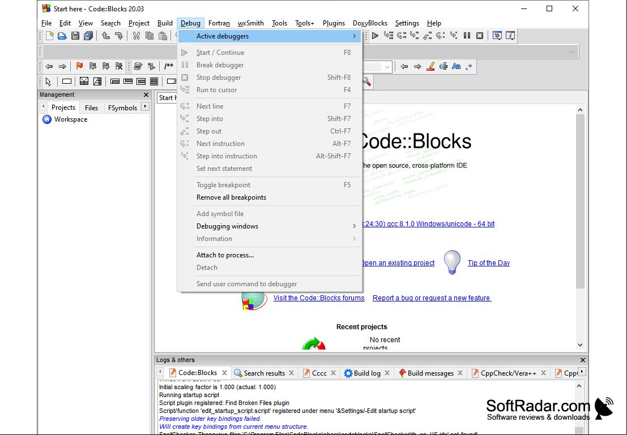Click the red Toggle bookmark flag icon

[x=79, y=66]
